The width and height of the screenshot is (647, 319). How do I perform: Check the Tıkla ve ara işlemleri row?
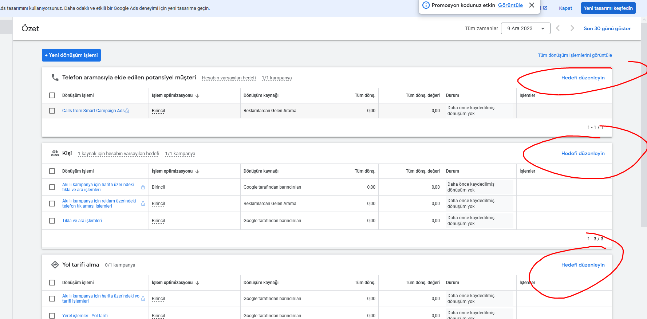(x=52, y=221)
